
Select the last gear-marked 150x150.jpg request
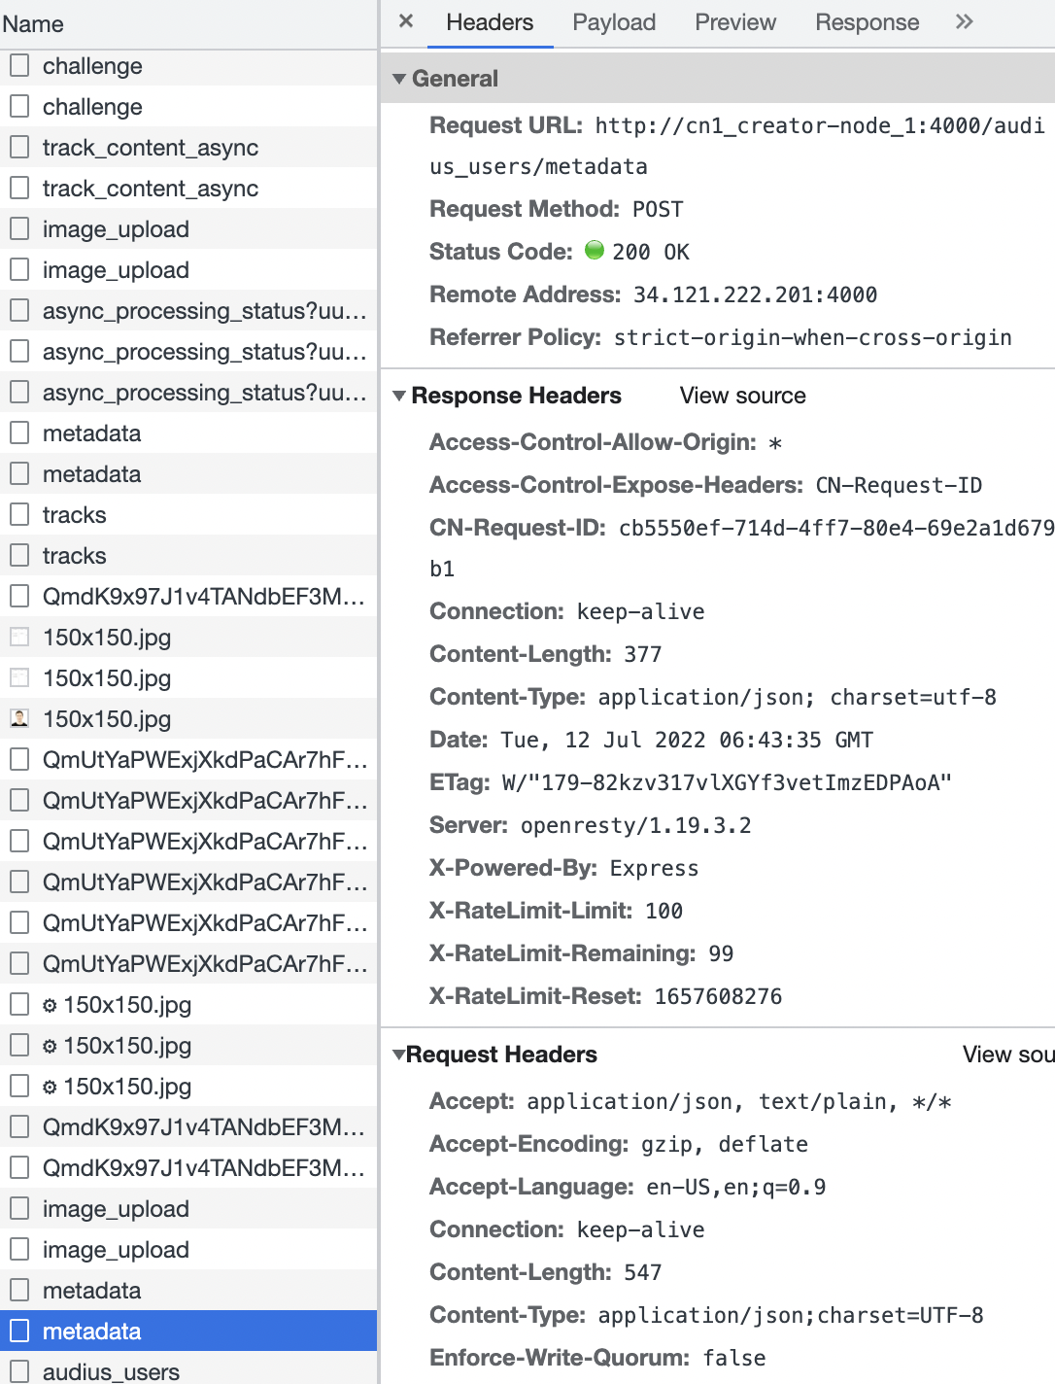pyautogui.click(x=188, y=1087)
